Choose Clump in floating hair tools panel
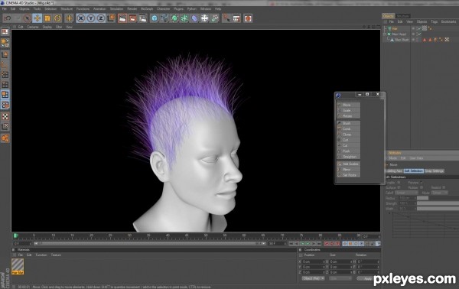The image size is (459, 289). pos(348,135)
